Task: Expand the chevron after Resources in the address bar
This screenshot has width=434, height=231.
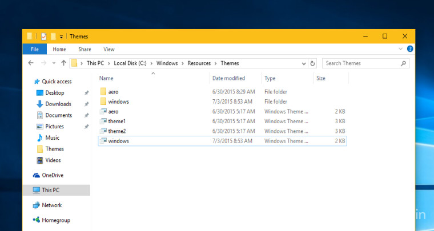Action: (x=216, y=63)
